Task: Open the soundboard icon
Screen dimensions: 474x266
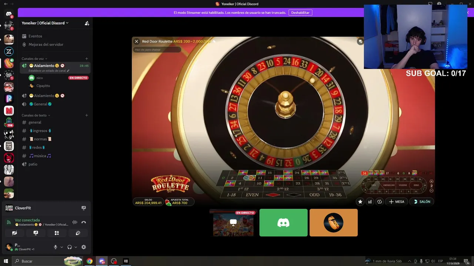Action: (78, 233)
